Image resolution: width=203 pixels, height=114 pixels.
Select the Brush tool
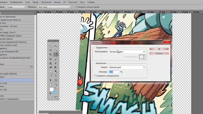coord(56,59)
